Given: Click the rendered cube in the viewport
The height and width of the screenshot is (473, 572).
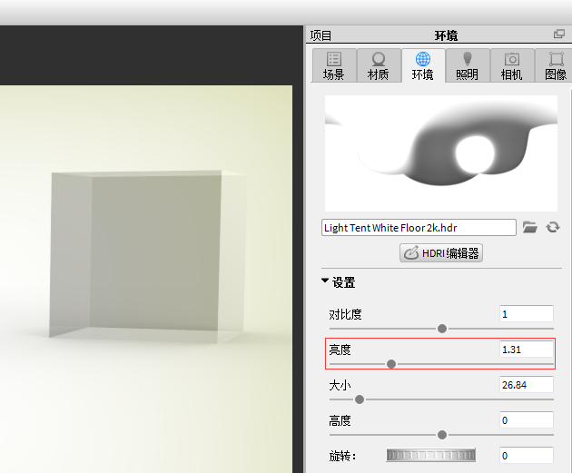Looking at the screenshot, I should [148, 256].
